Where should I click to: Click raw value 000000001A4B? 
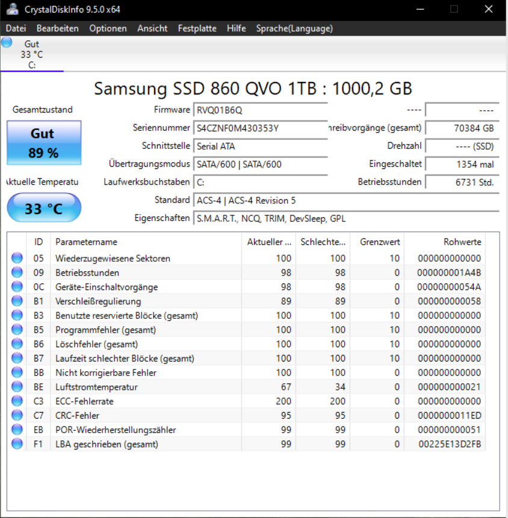coord(449,273)
